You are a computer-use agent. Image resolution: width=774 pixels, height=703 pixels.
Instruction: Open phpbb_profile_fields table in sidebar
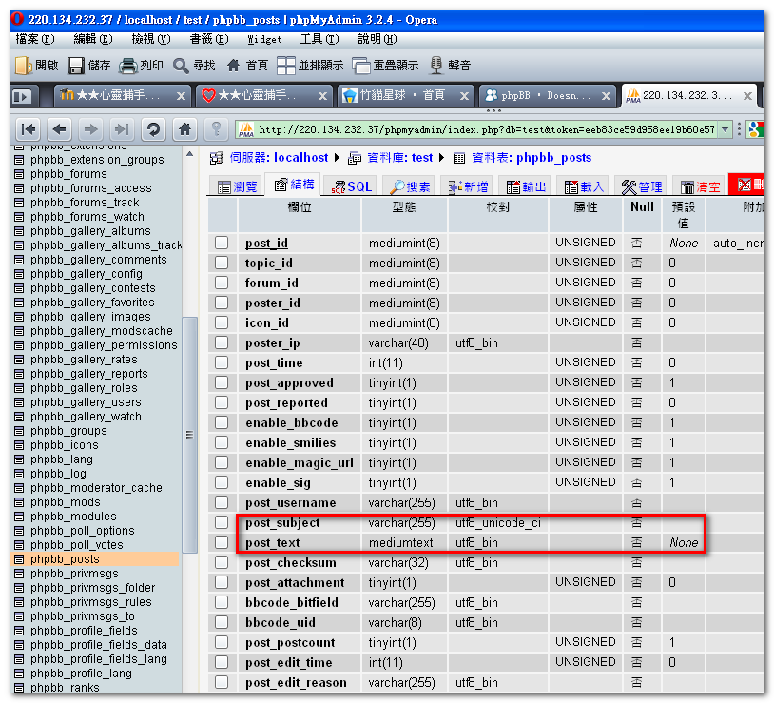[84, 631]
